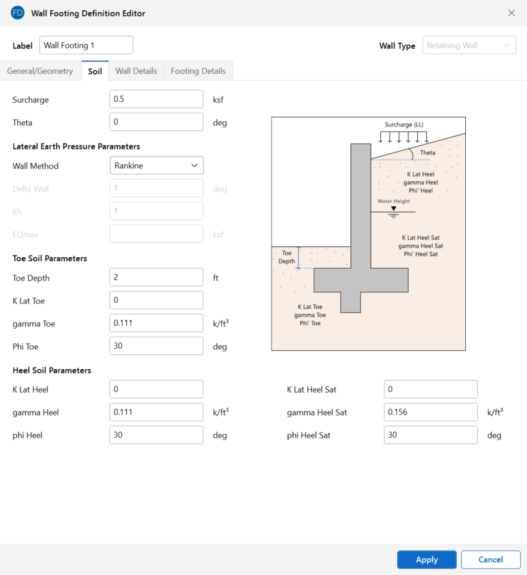Click the gamma Heel Sat field
The width and height of the screenshot is (527, 575).
(x=430, y=413)
